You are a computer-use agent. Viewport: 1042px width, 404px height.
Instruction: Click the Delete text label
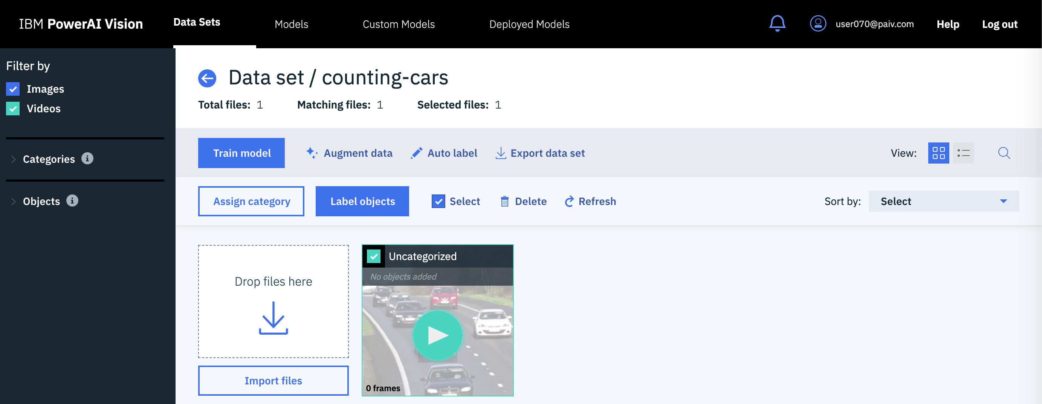tap(531, 201)
